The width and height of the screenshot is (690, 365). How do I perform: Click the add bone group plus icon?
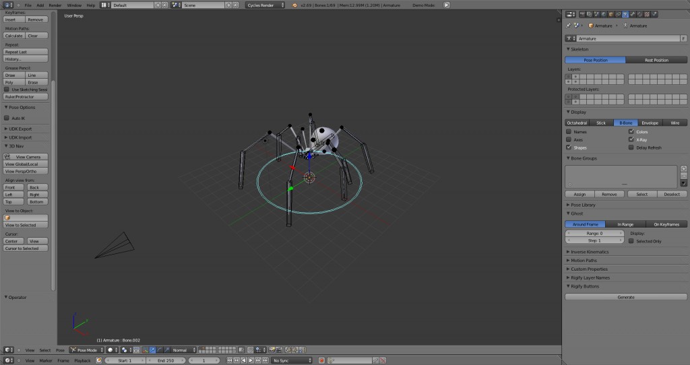[x=683, y=168]
